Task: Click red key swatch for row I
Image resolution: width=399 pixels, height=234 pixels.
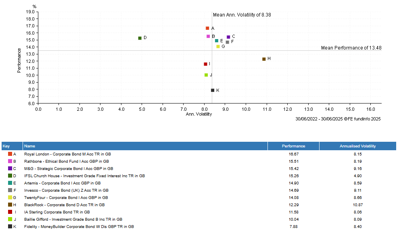Action: [10, 212]
